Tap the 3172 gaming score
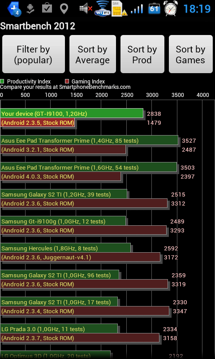This screenshot has height=359, width=215. pos(171,257)
